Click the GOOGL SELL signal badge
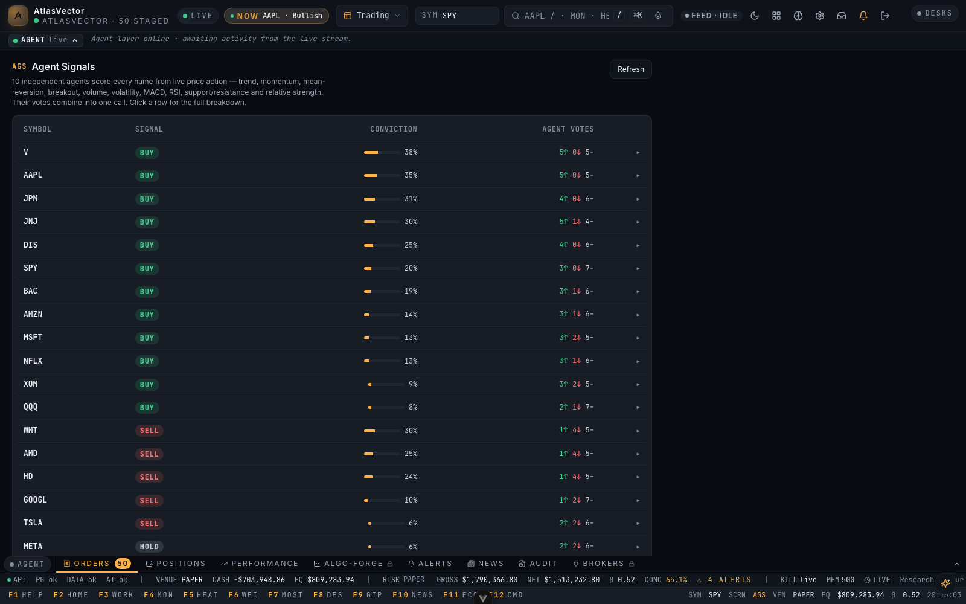The height and width of the screenshot is (604, 966). click(x=149, y=501)
